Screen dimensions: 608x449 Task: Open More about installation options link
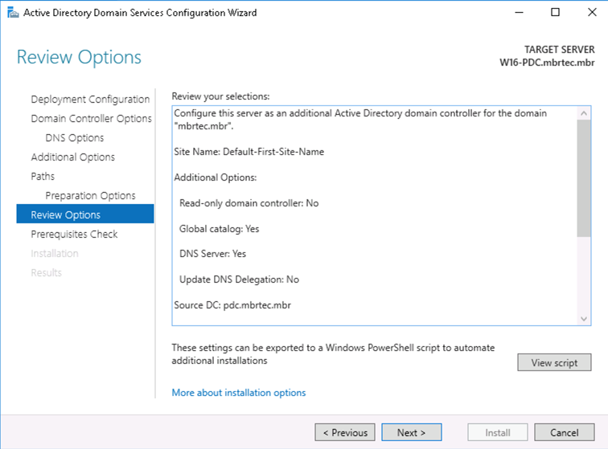point(239,393)
